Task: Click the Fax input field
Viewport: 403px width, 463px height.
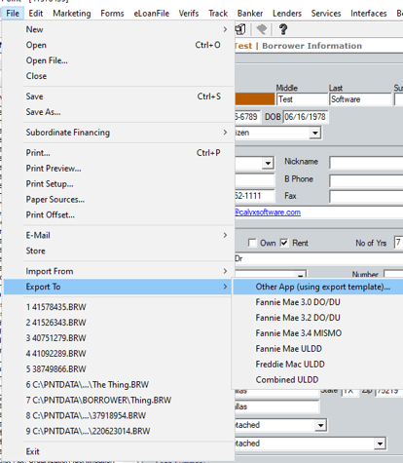Action: pyautogui.click(x=366, y=196)
